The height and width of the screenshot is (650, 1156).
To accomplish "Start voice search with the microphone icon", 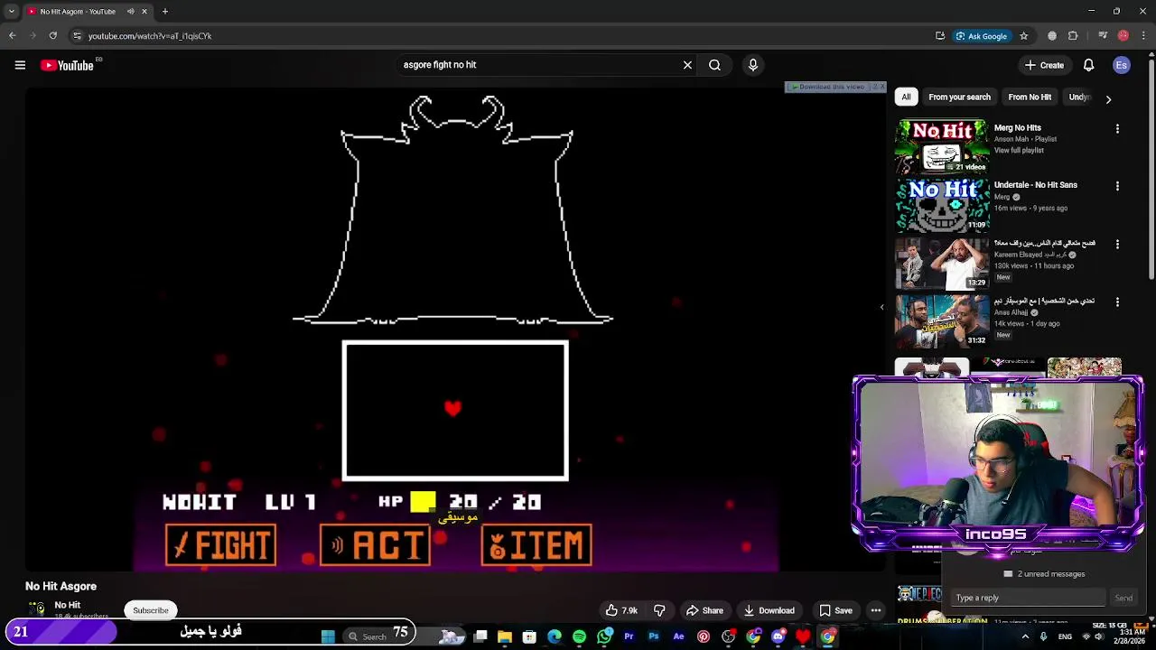I will [752, 65].
